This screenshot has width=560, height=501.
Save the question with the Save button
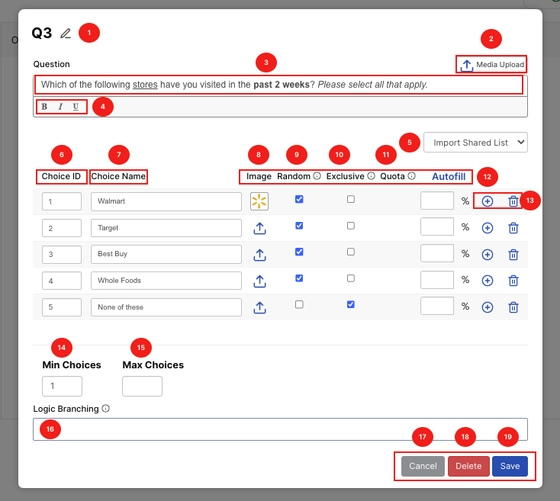pyautogui.click(x=510, y=466)
